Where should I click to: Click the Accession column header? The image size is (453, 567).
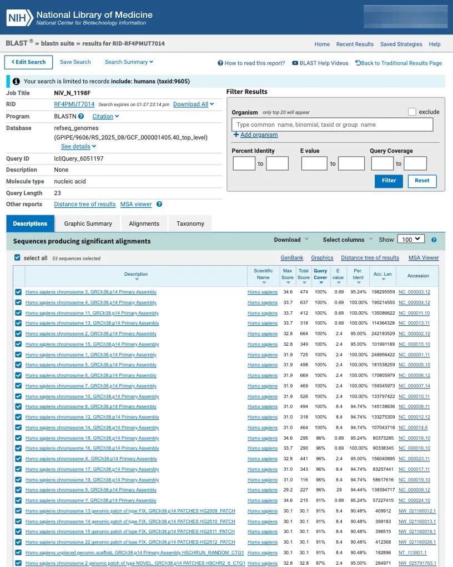click(418, 276)
